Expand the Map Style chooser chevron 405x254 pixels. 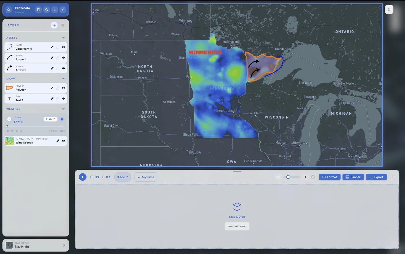click(x=64, y=245)
